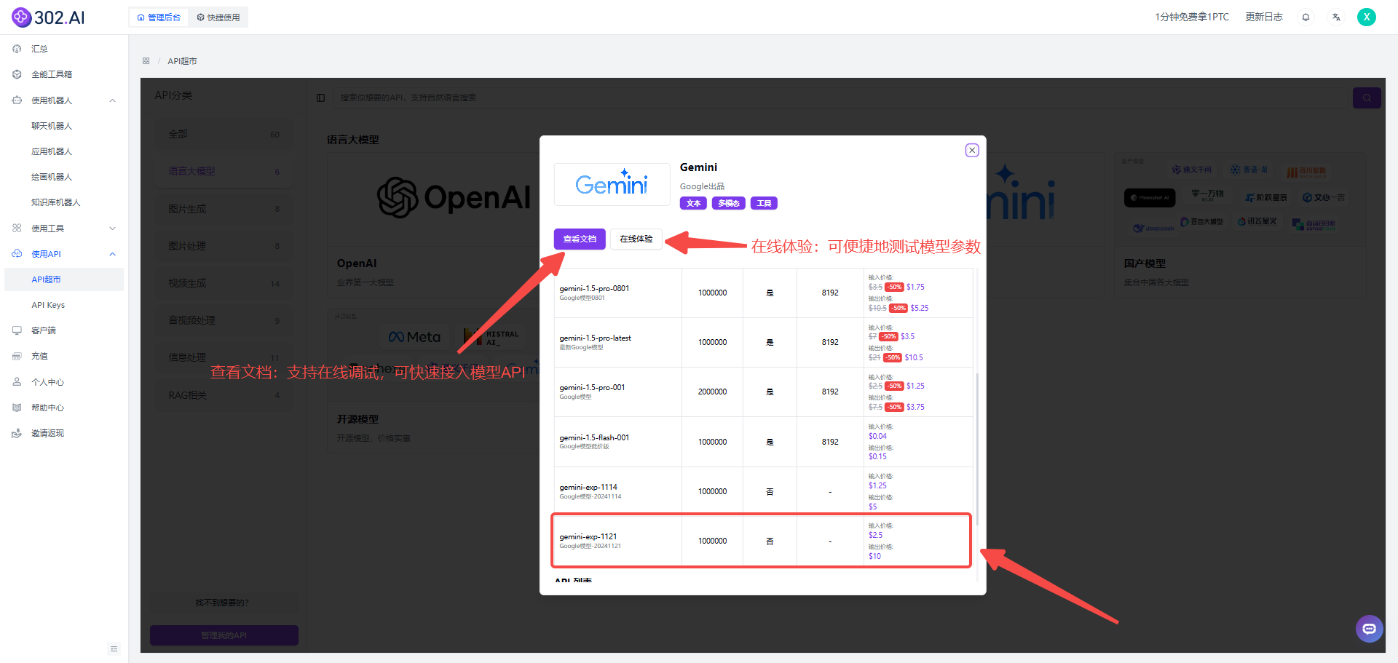Click the OpenAI logo card
Viewport: 1398px width, 663px height.
point(454,197)
